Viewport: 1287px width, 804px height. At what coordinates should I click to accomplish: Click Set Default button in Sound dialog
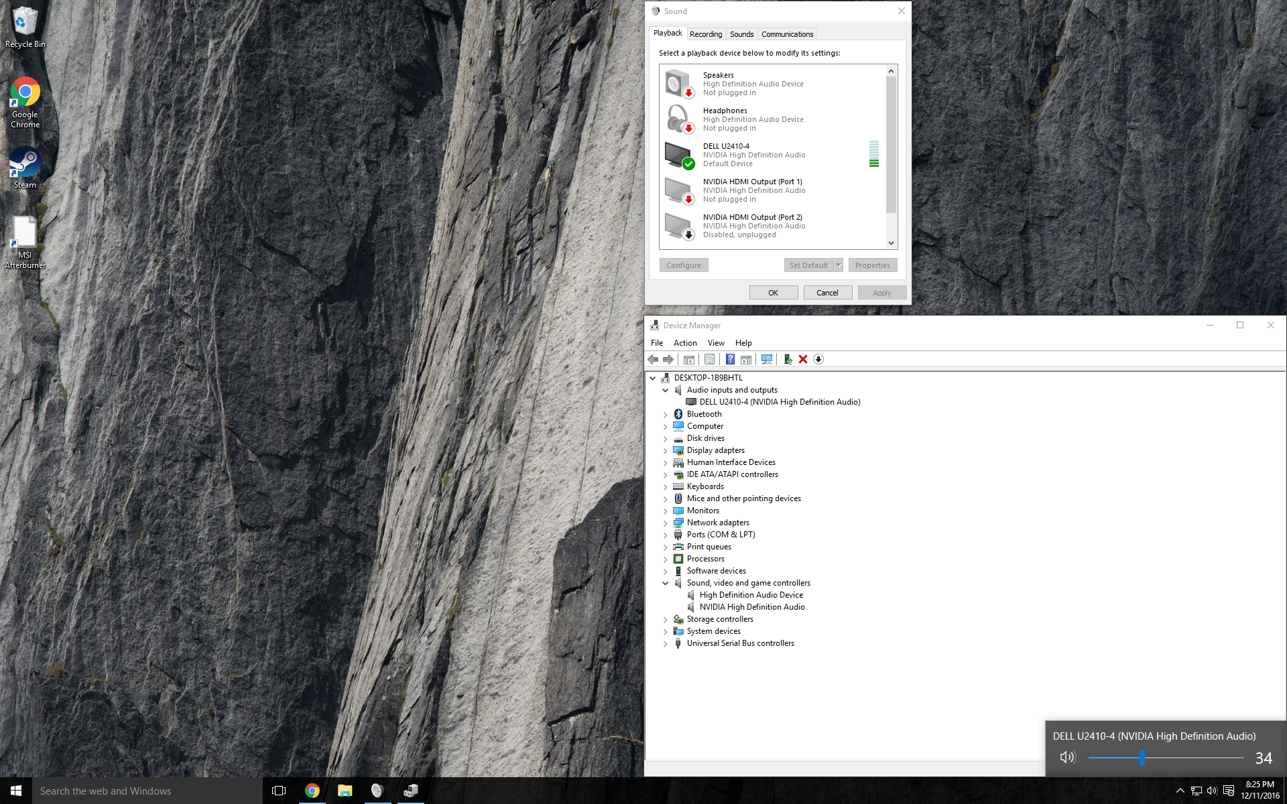coord(808,265)
